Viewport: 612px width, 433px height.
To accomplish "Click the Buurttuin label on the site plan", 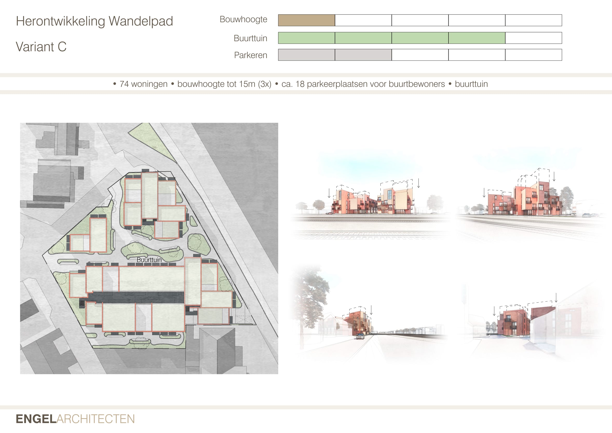I will pyautogui.click(x=149, y=260).
